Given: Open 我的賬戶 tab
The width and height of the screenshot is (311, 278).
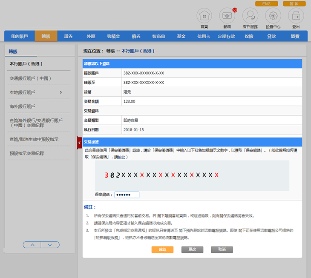Looking at the screenshot, I should pyautogui.click(x=19, y=37).
